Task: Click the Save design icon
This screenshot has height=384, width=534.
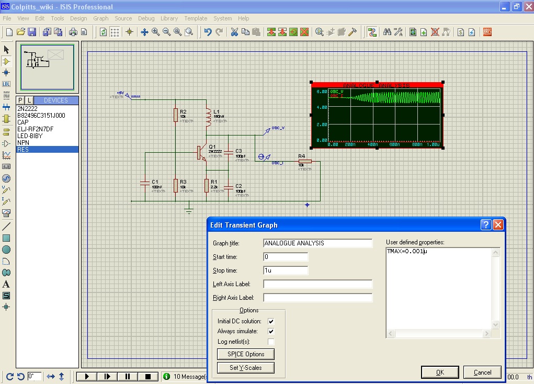Action: (32, 32)
